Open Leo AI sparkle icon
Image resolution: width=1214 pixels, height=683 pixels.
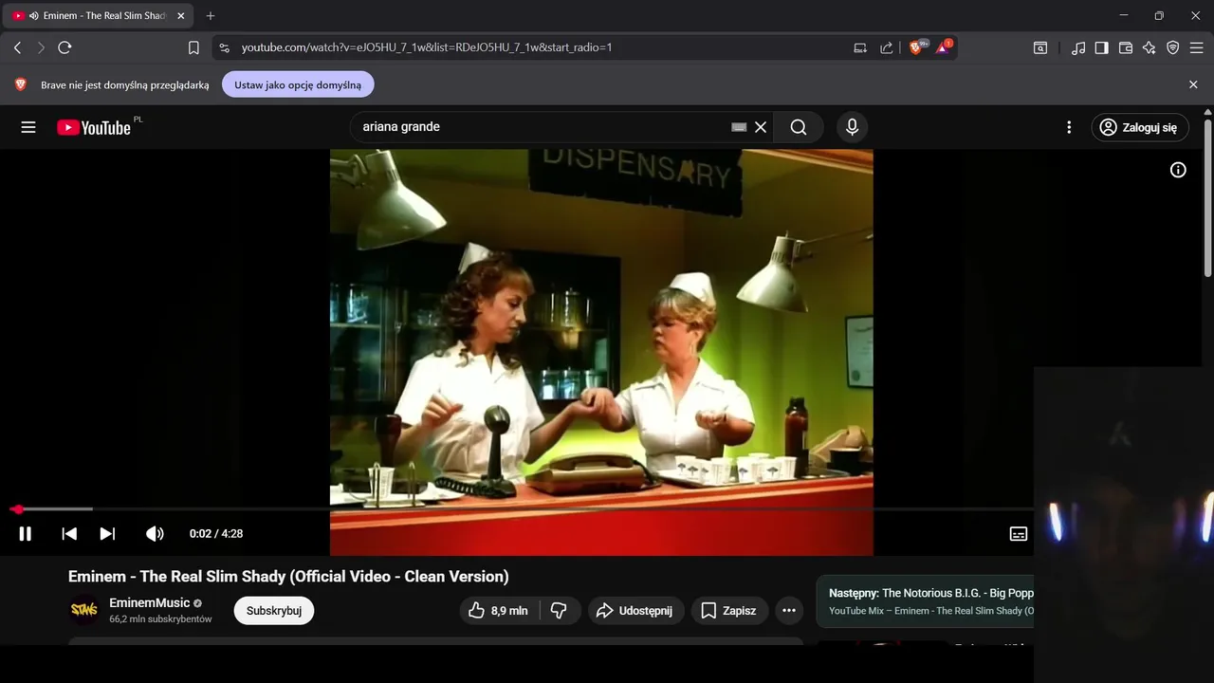point(1150,47)
